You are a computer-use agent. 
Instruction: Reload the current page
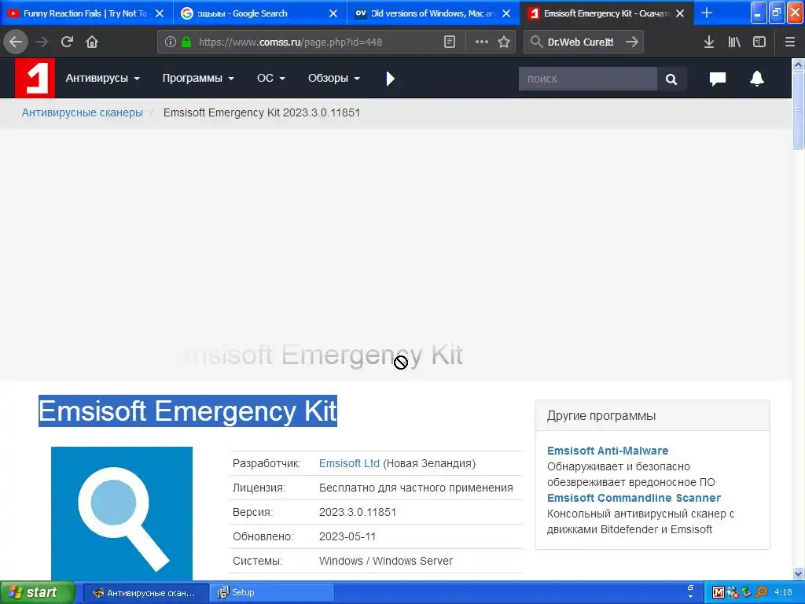coord(68,42)
